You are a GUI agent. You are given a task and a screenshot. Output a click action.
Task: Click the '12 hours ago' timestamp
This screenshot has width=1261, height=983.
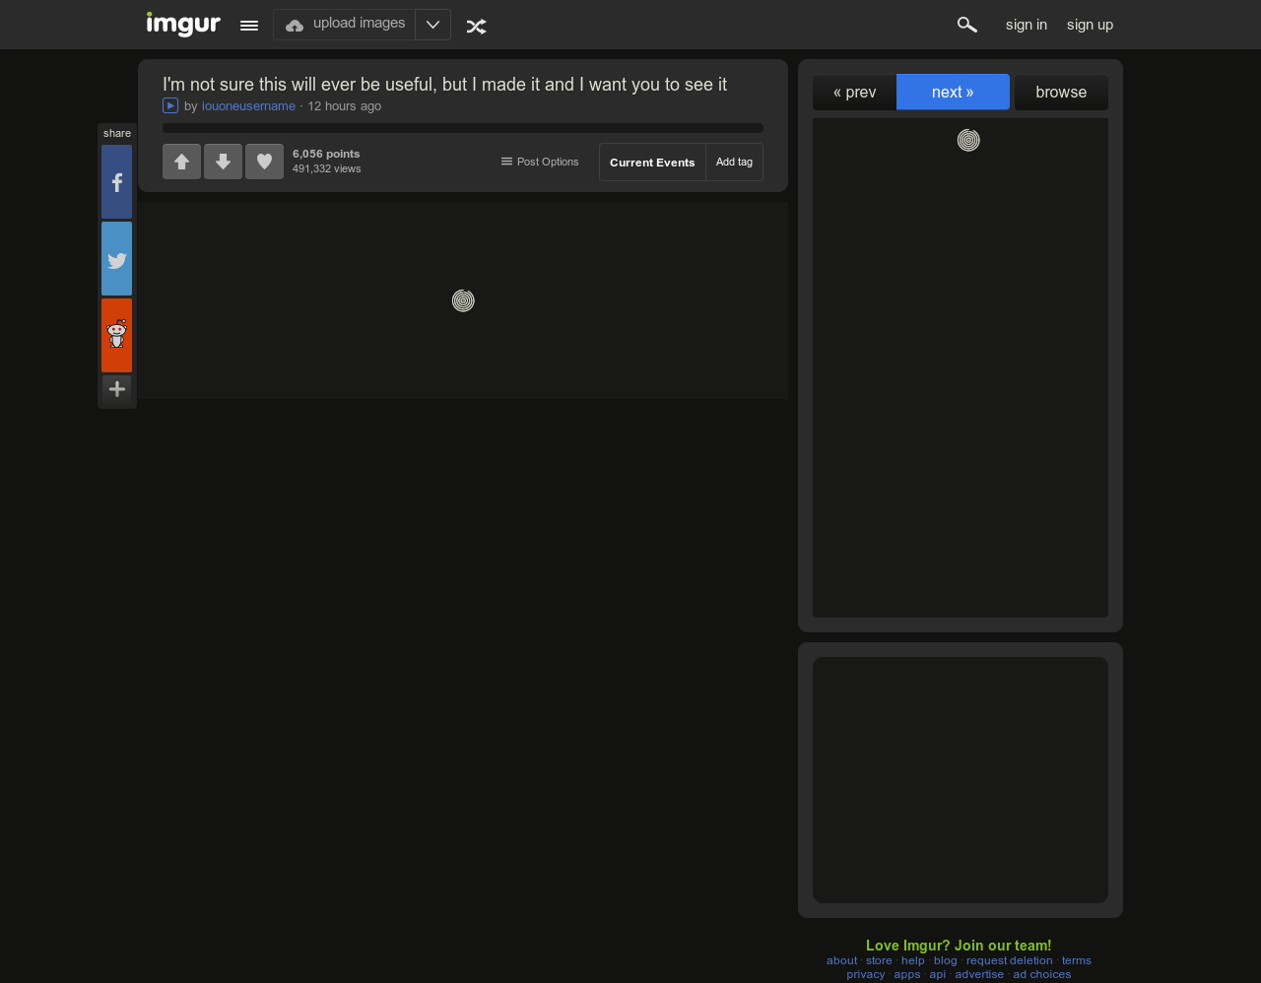[x=344, y=106]
